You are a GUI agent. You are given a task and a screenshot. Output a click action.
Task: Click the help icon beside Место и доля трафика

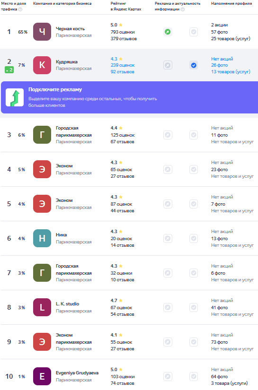click(x=20, y=9)
